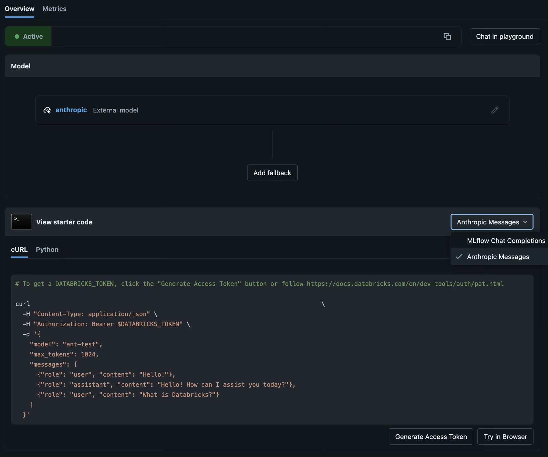This screenshot has width=548, height=457.
Task: Open Chat in playground
Action: pyautogui.click(x=505, y=37)
